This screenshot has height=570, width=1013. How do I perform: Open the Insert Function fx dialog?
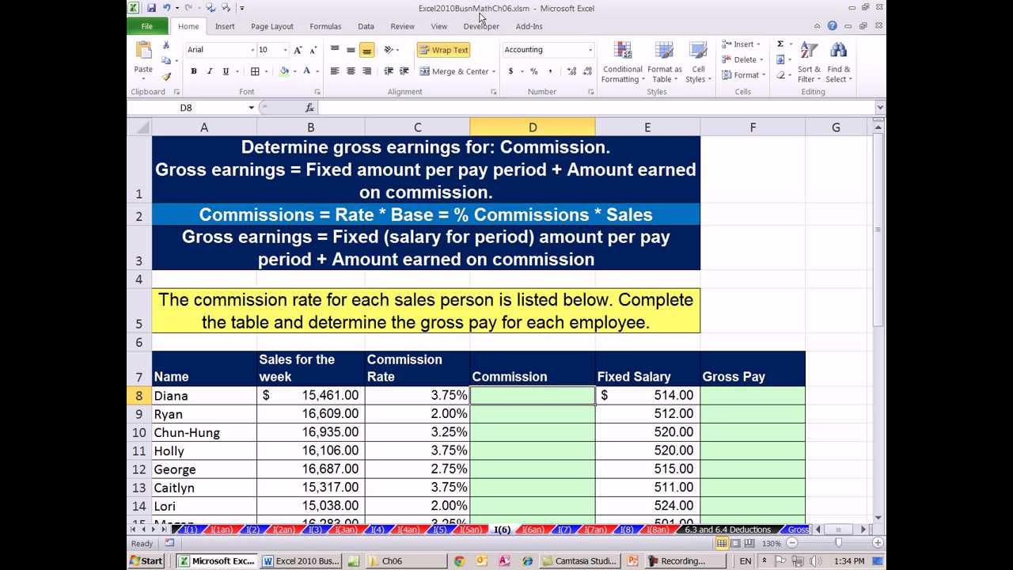click(x=309, y=108)
